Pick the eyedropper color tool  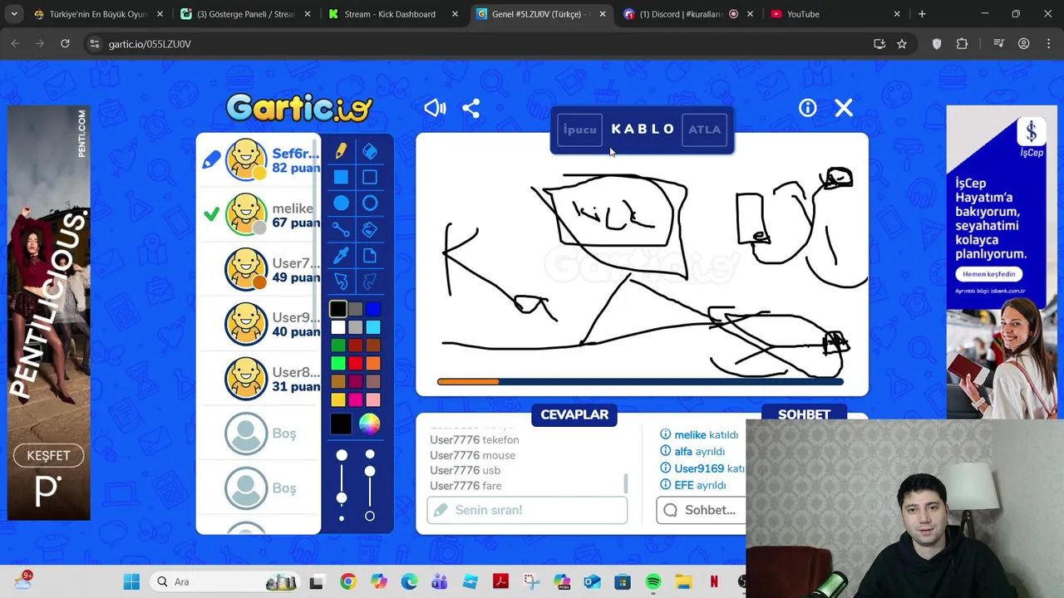(341, 256)
